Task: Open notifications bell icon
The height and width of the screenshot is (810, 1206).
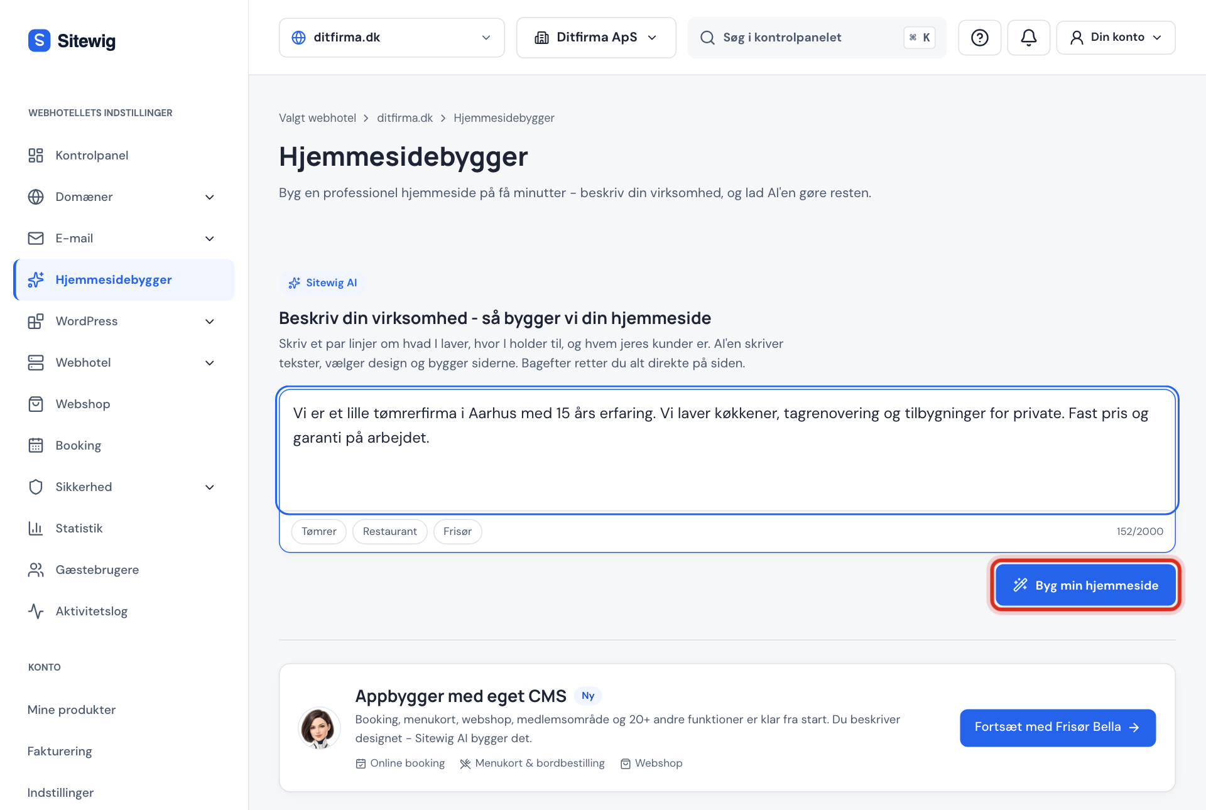Action: (1028, 38)
